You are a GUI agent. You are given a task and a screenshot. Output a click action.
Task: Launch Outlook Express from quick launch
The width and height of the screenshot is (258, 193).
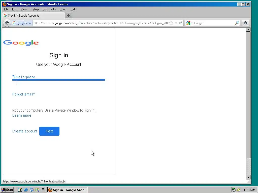pos(31,190)
